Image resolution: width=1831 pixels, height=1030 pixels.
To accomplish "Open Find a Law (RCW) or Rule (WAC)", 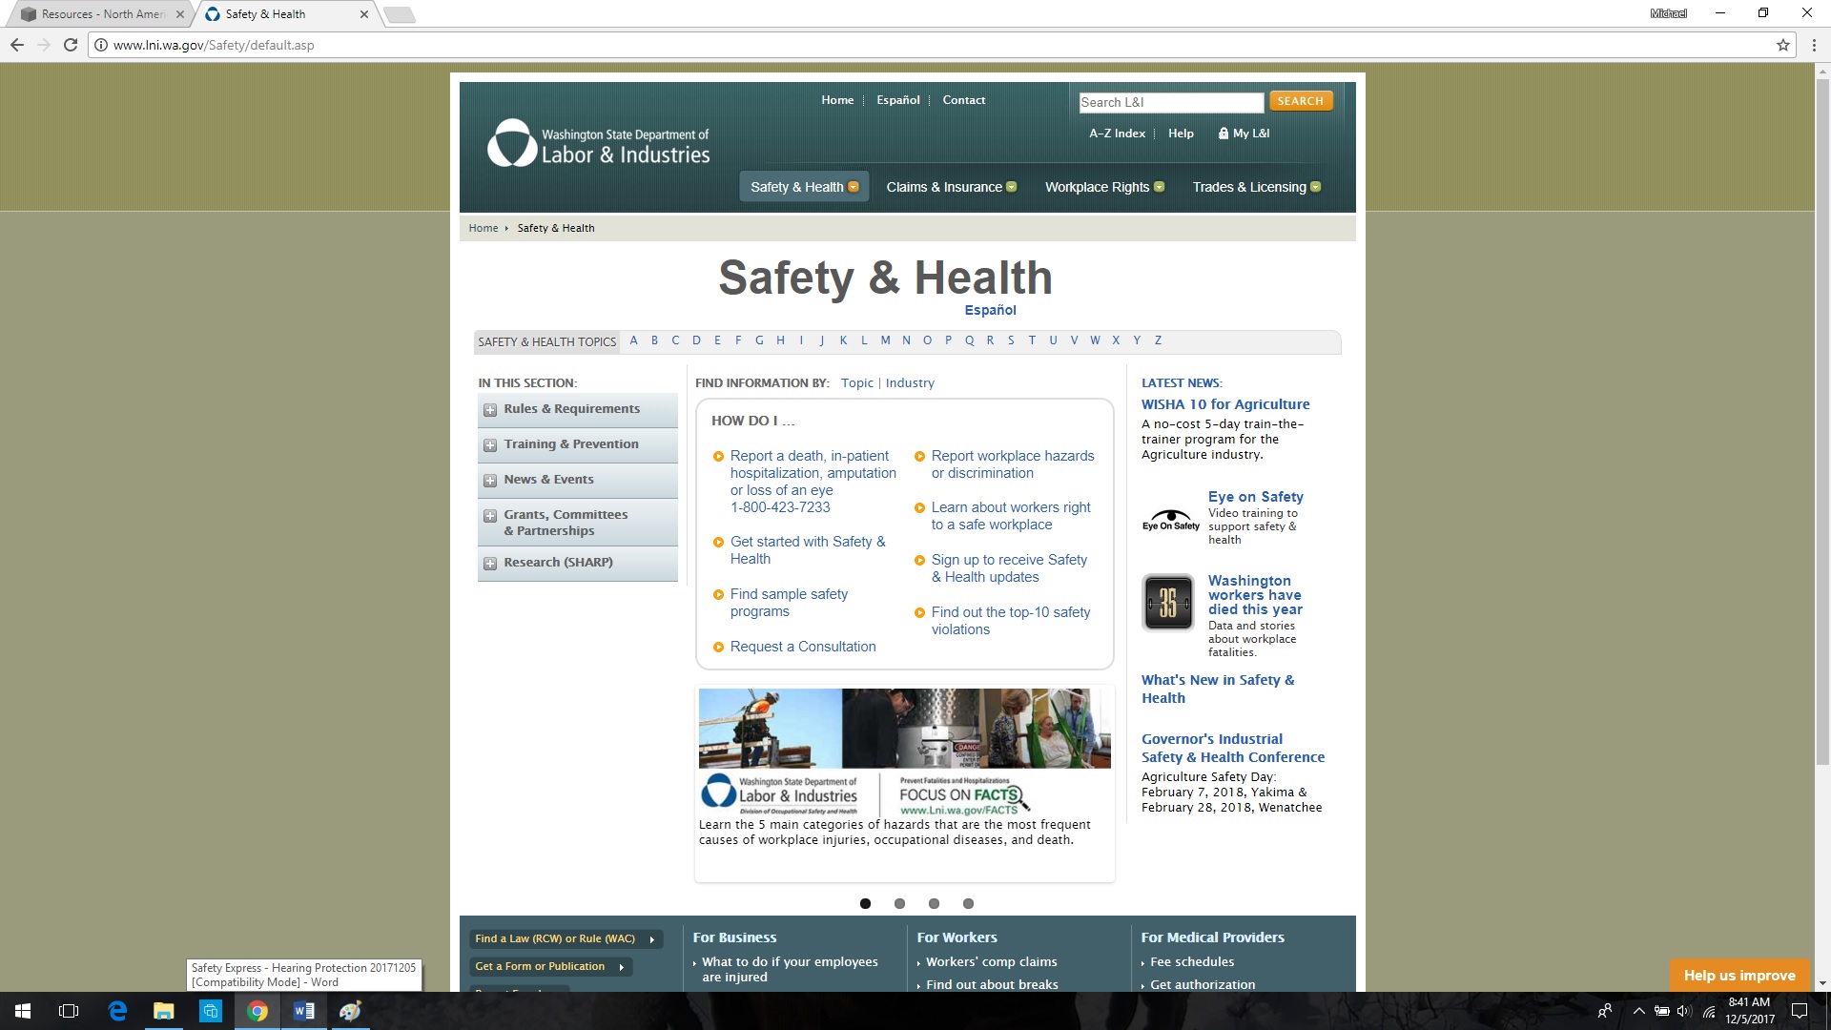I will coord(566,939).
